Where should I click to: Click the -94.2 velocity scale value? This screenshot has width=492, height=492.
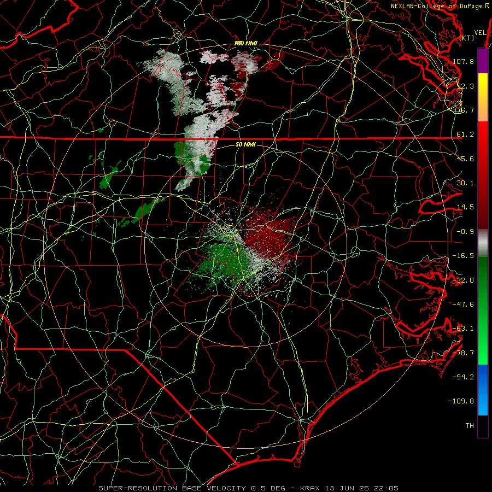(x=463, y=377)
